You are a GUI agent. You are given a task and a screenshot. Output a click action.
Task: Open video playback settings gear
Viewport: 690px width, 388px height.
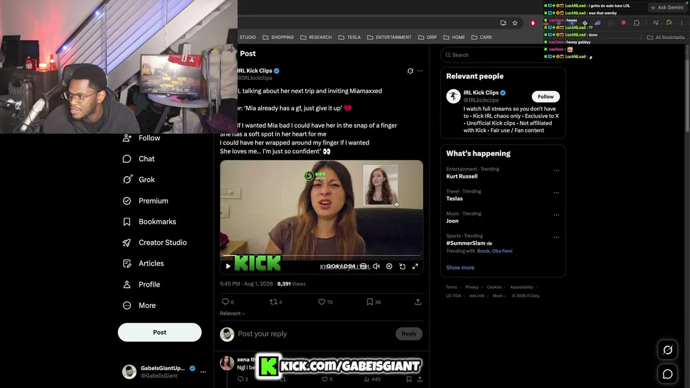click(389, 266)
